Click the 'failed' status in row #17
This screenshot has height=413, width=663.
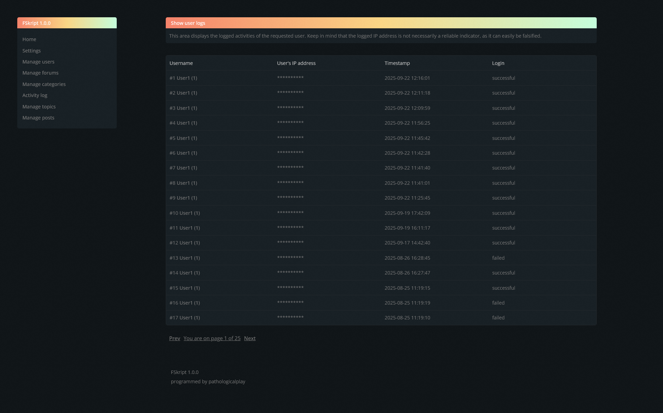[498, 318]
